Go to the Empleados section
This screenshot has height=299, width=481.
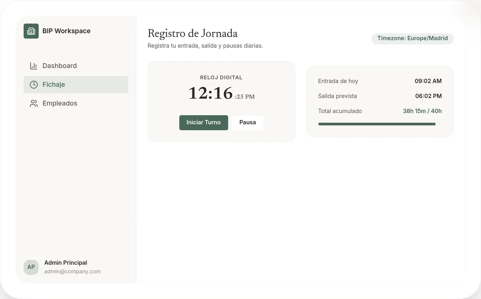point(76,103)
